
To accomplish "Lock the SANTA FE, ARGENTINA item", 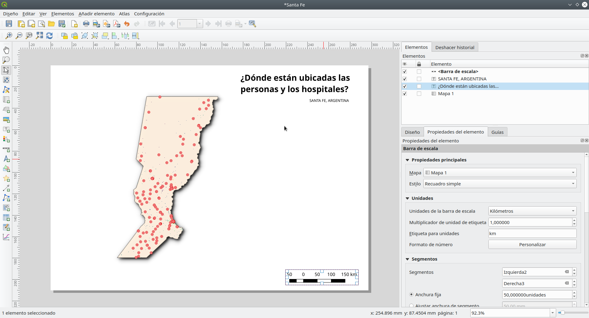I will [x=419, y=79].
